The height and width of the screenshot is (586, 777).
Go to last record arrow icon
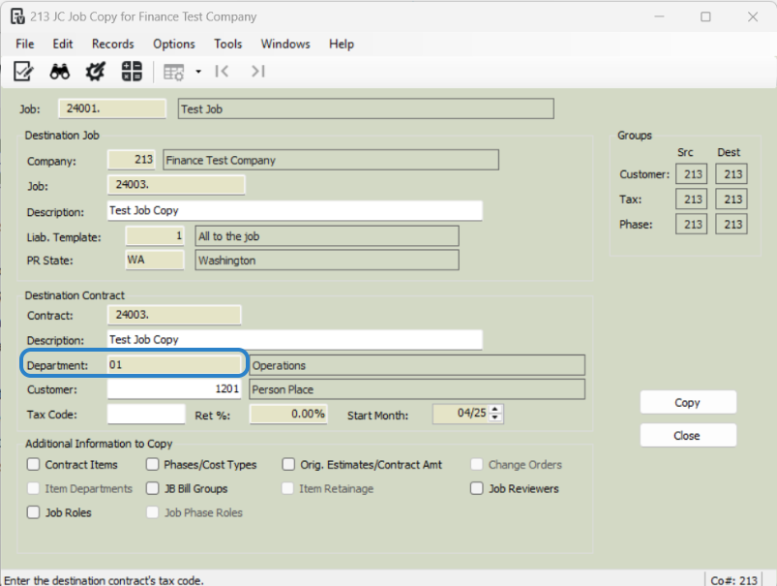click(x=258, y=72)
